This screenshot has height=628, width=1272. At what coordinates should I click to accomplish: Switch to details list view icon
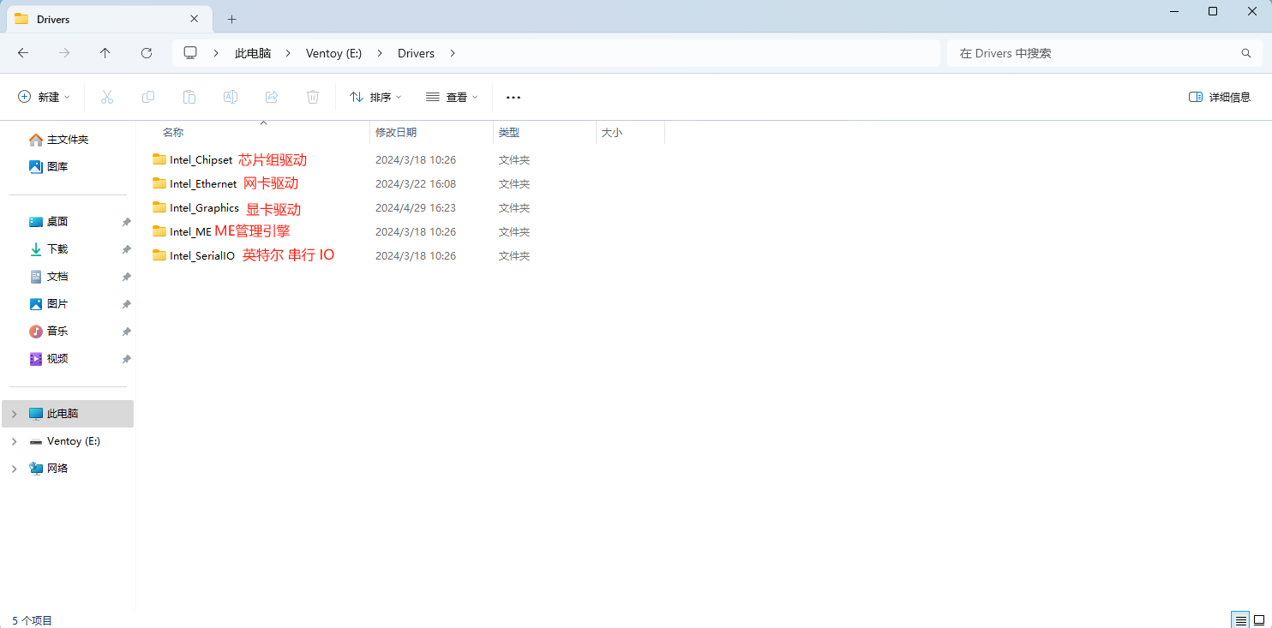pyautogui.click(x=1240, y=619)
